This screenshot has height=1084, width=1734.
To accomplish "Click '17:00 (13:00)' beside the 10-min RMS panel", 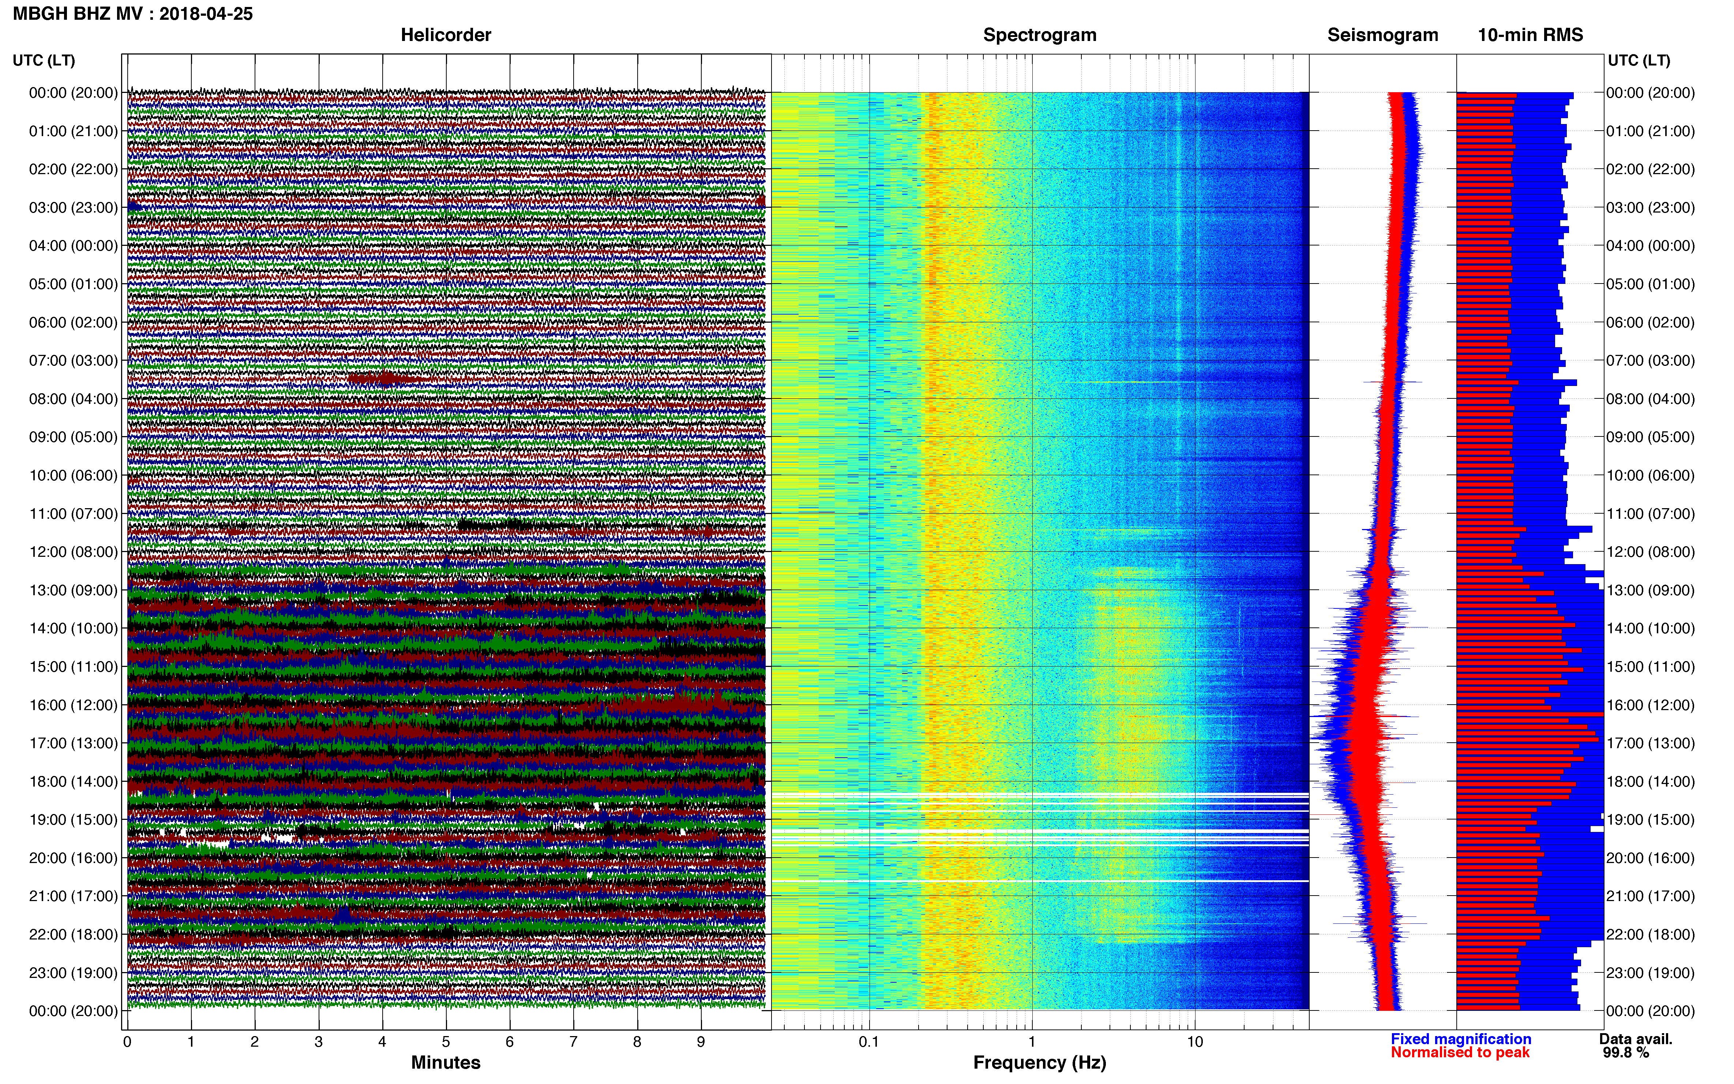I will pos(1650,743).
